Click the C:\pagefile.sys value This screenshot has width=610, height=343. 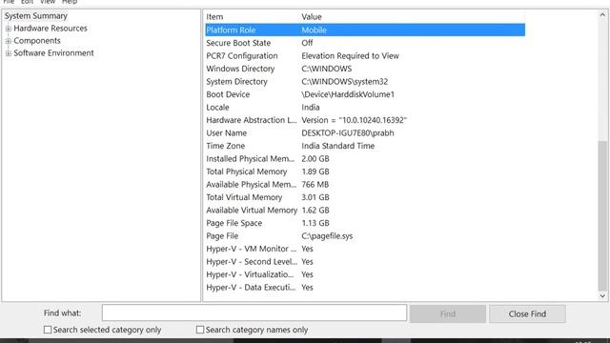327,235
